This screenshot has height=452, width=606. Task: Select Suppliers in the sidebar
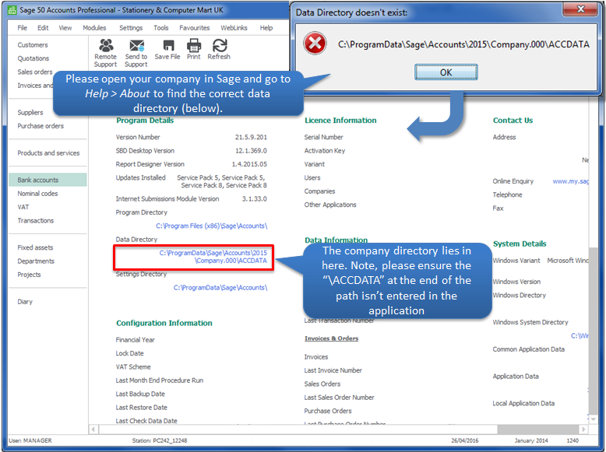pyautogui.click(x=30, y=112)
